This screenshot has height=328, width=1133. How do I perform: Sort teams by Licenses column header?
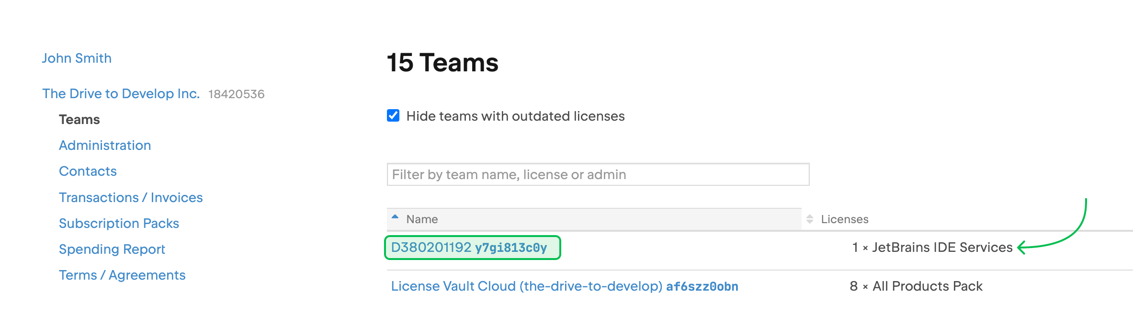[844, 219]
